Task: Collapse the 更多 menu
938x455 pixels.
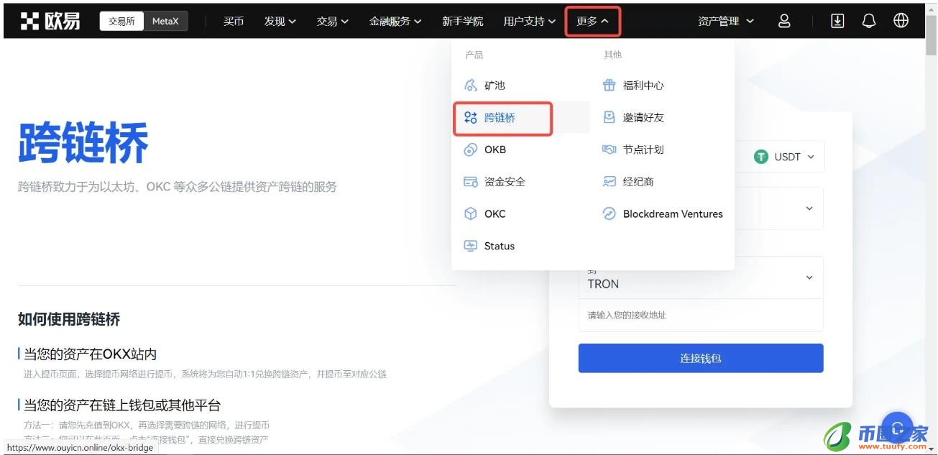Action: pos(592,22)
